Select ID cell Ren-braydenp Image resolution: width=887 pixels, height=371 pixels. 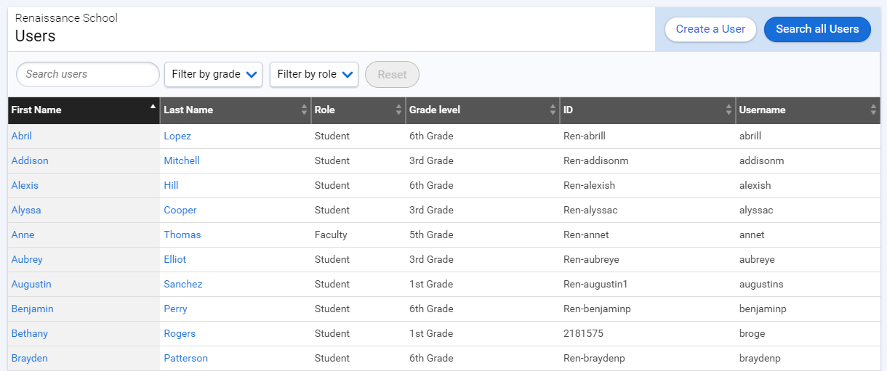pyautogui.click(x=594, y=358)
